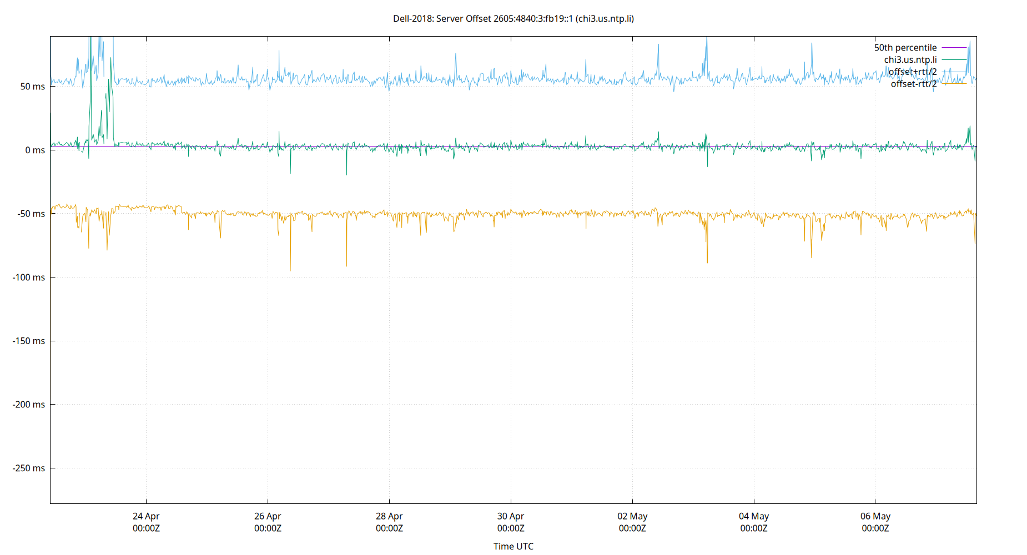The height and width of the screenshot is (555, 1027).
Task: Select the chart title mentioning Dell-2018 server offset
Action: click(513, 19)
